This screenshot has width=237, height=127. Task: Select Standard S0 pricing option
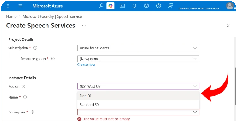pyautogui.click(x=138, y=105)
